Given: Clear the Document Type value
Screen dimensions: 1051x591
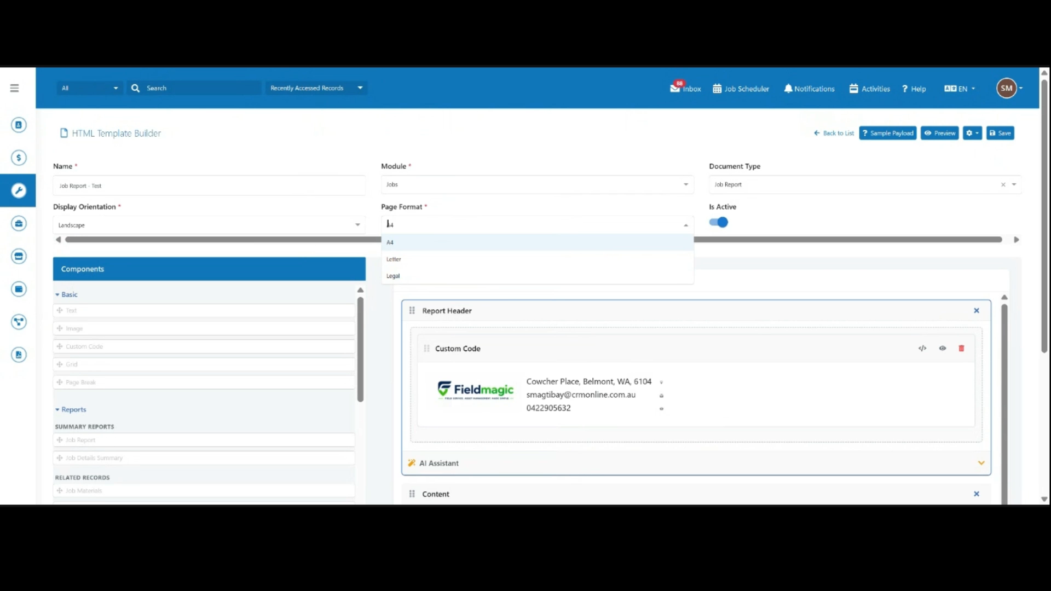Looking at the screenshot, I should point(1003,185).
